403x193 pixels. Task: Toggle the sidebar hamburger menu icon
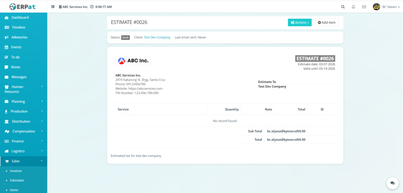click(53, 7)
